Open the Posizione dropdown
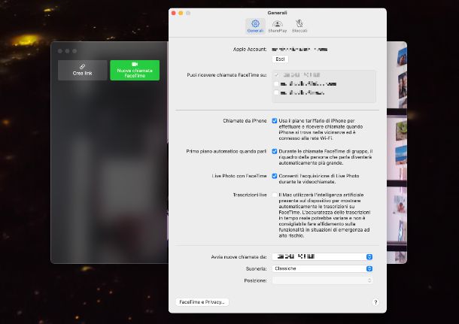The width and height of the screenshot is (459, 324). click(323, 280)
